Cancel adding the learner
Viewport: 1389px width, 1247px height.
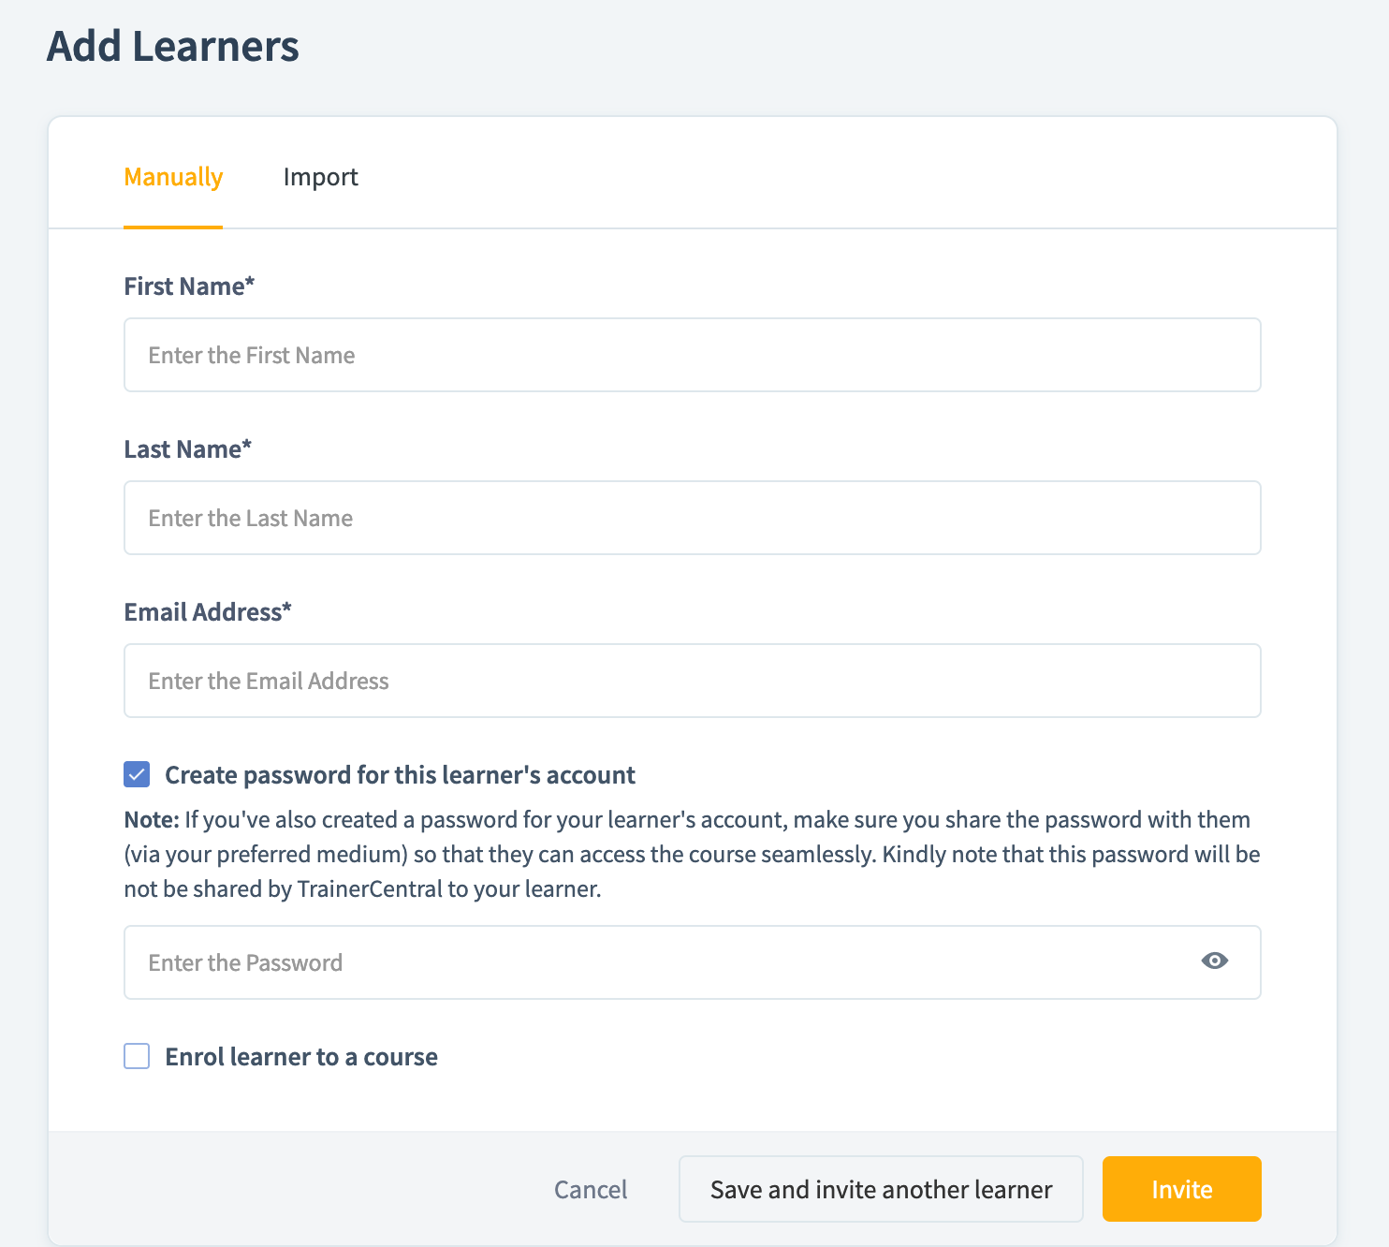coord(591,1189)
